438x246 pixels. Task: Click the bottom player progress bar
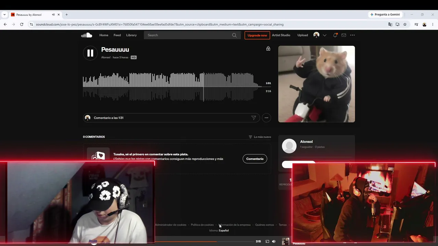[x=204, y=242]
